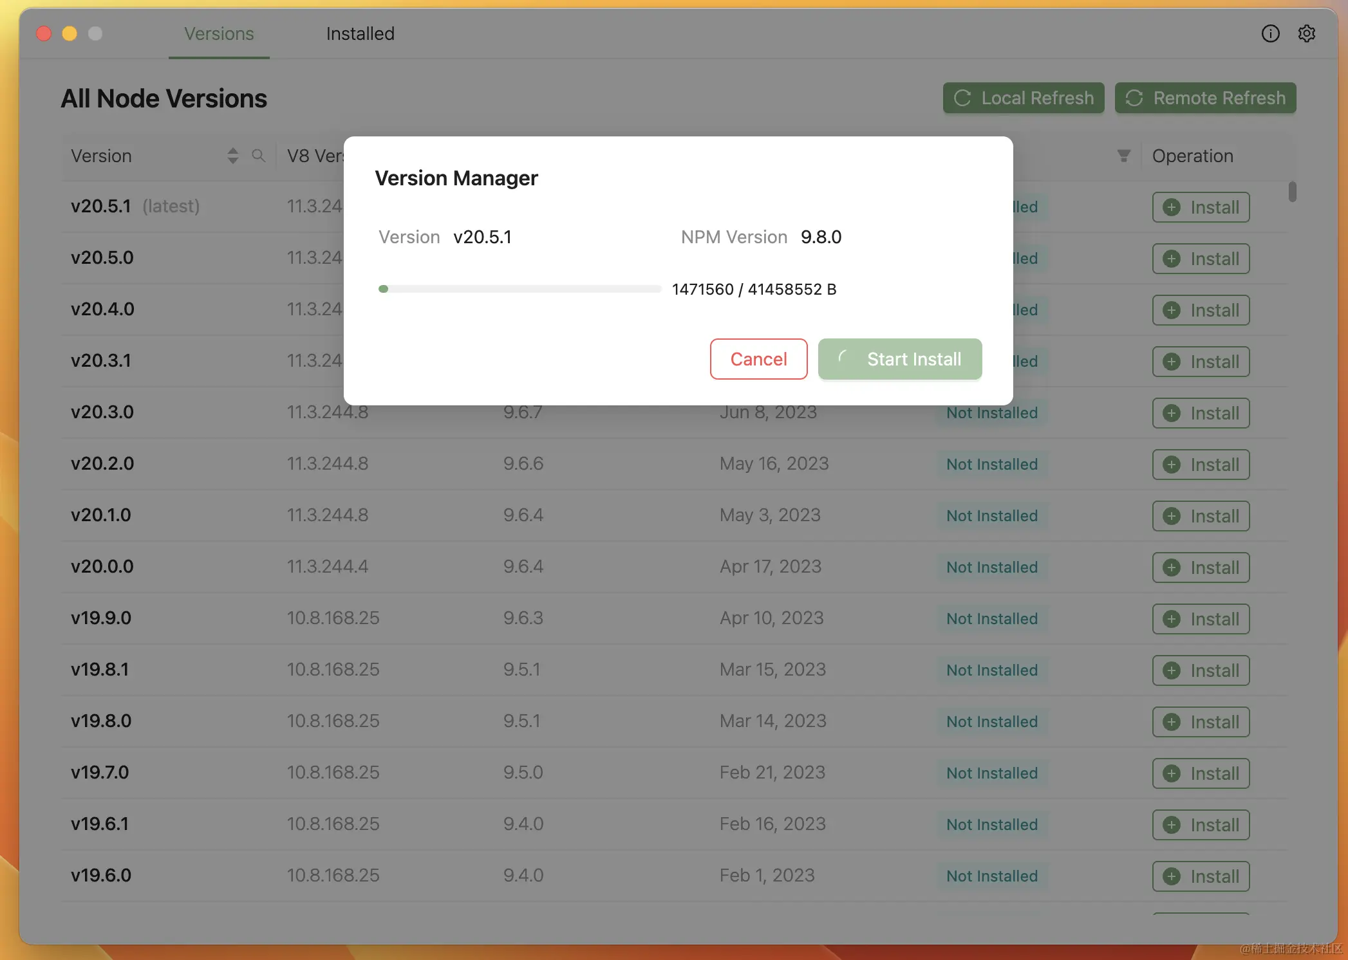Image resolution: width=1348 pixels, height=960 pixels.
Task: Select the Versions tab
Action: tap(219, 33)
